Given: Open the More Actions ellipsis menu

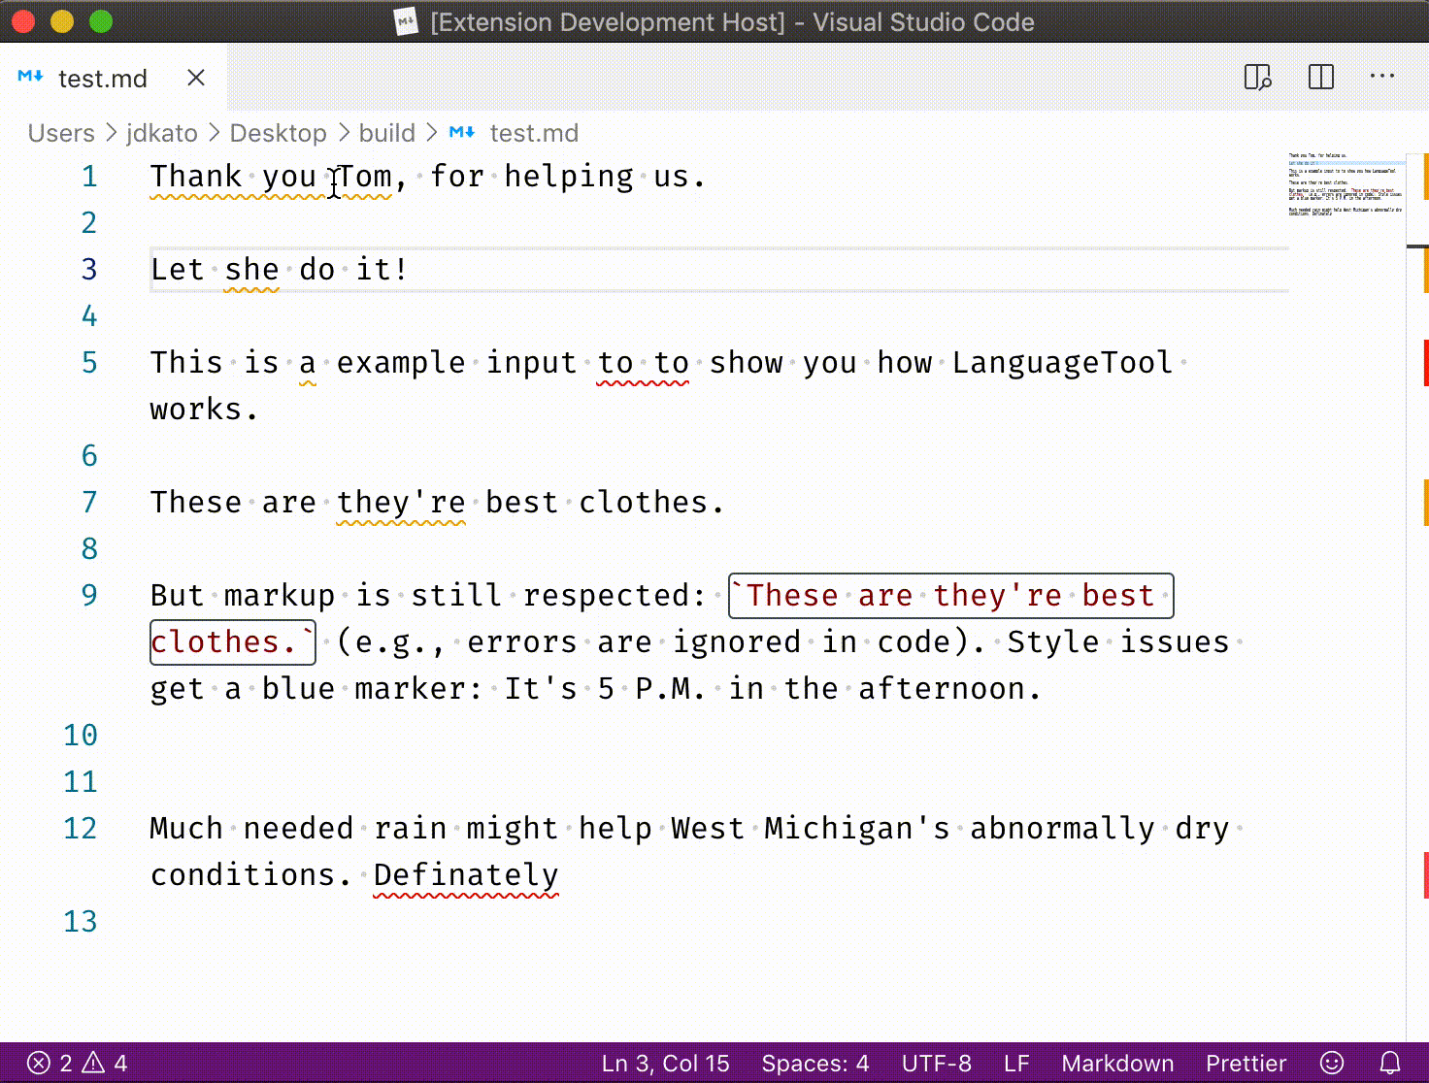Looking at the screenshot, I should coord(1381,77).
